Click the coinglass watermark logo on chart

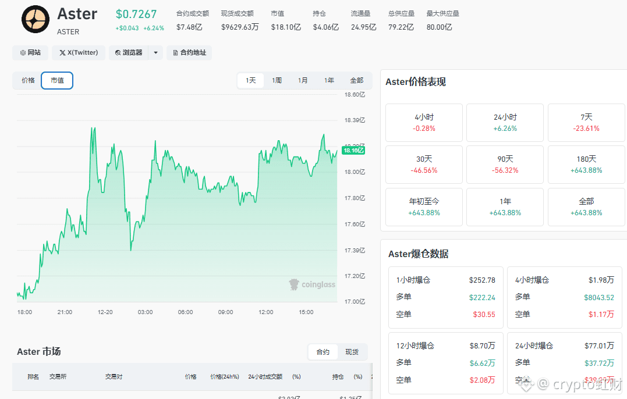[x=312, y=284]
